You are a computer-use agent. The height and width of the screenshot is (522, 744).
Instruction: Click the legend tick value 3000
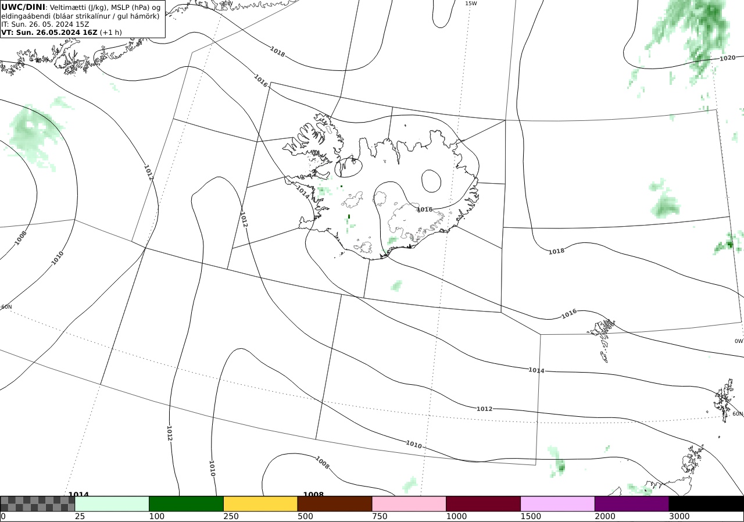tap(679, 516)
